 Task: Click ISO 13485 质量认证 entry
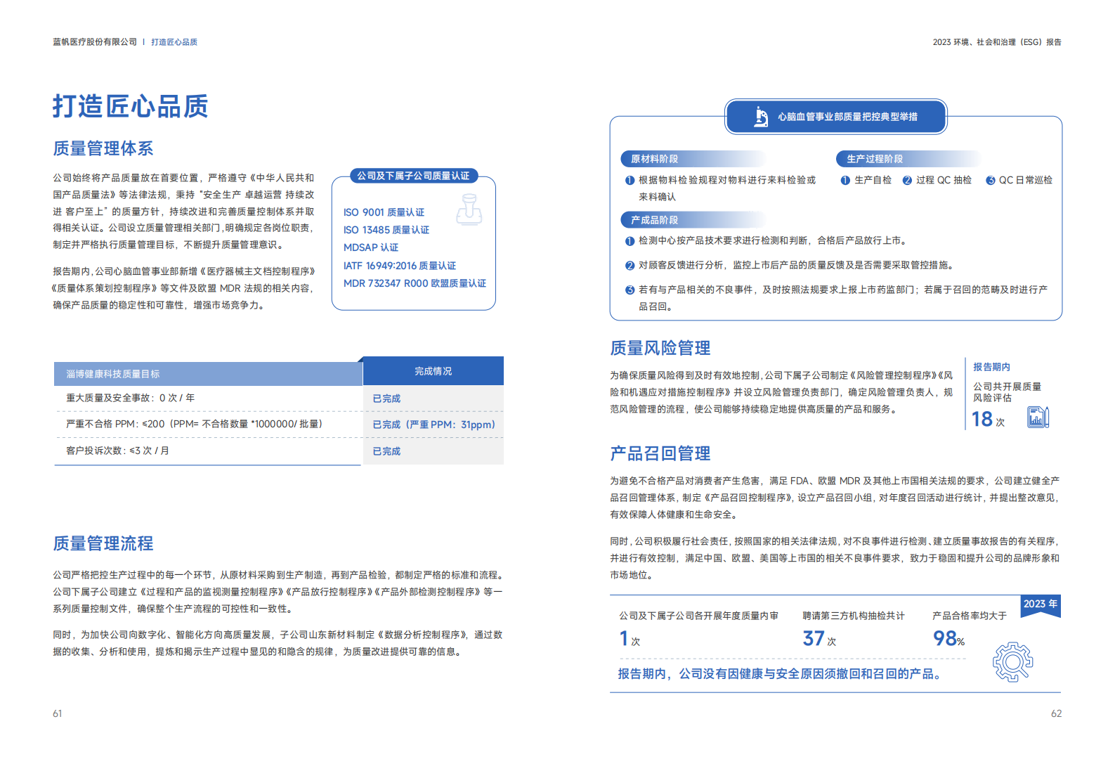[386, 230]
